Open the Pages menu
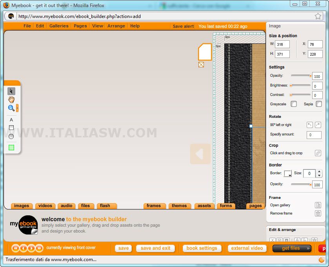Screen dimensions: 329x267 (x=80, y=26)
